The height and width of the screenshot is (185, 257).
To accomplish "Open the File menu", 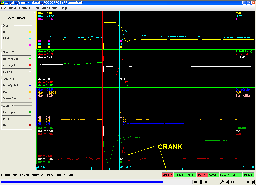I will 3,8.
